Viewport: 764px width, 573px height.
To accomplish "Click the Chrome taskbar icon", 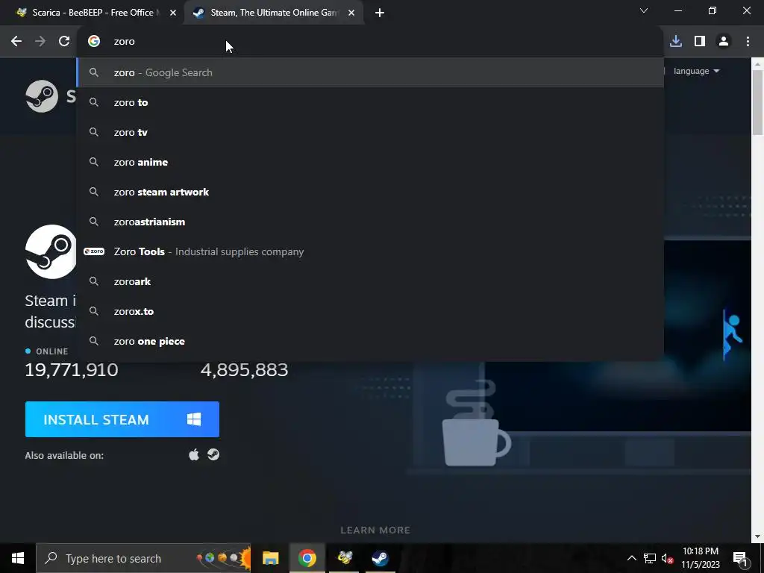I will click(307, 558).
